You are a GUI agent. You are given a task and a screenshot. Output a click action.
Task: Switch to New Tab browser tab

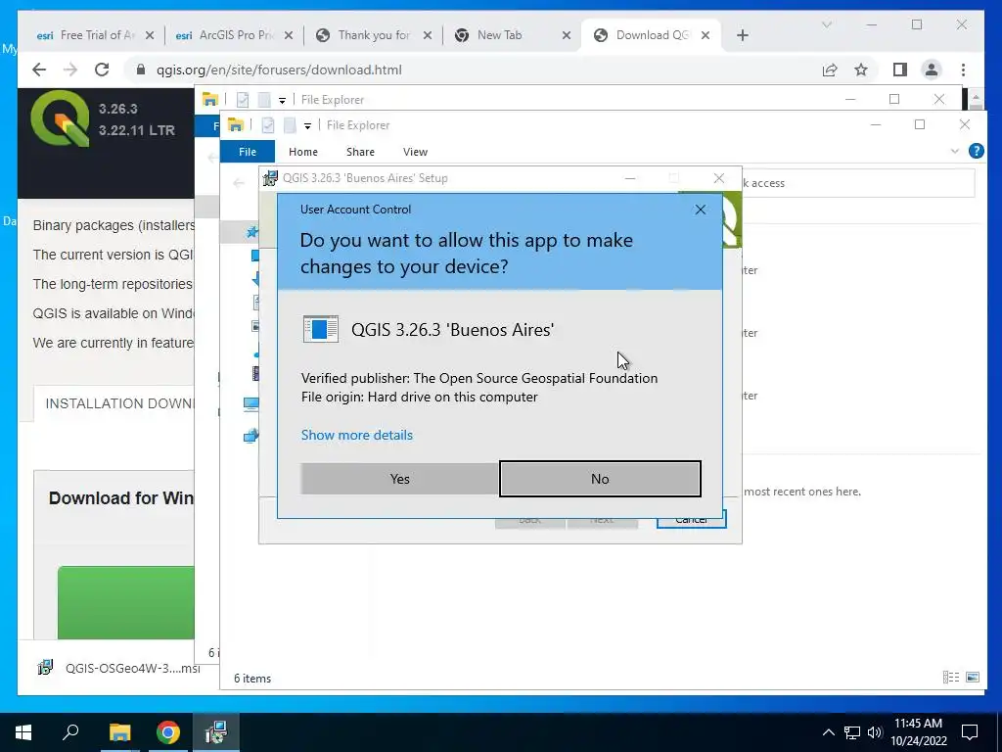513,35
